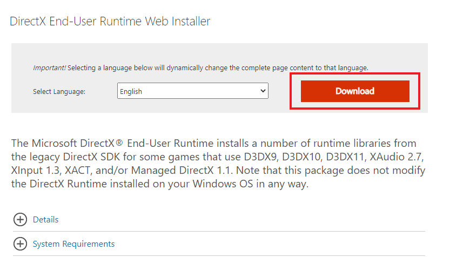Click the legacy DirectX SDK phrase
This screenshot has width=463, height=257.
click(63, 157)
